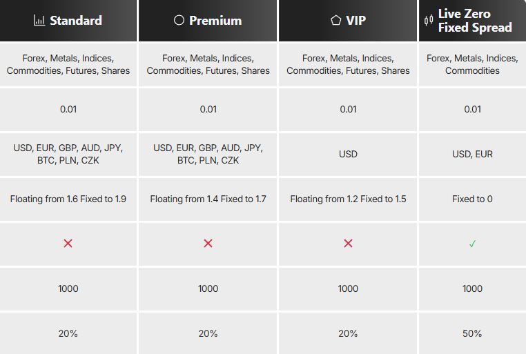Click the red cross in Standard column
This screenshot has height=354, width=526.
pyautogui.click(x=68, y=244)
